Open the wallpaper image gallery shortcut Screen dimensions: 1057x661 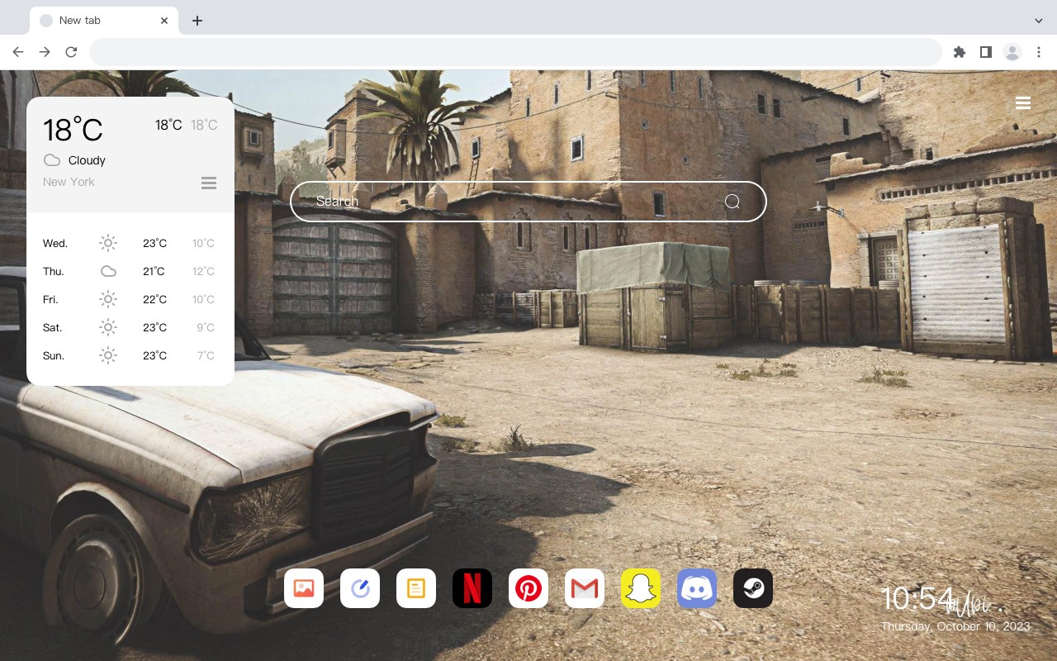tap(304, 588)
